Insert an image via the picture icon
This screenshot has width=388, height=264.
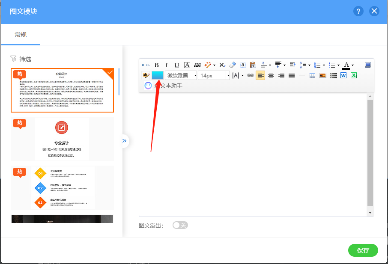323,75
